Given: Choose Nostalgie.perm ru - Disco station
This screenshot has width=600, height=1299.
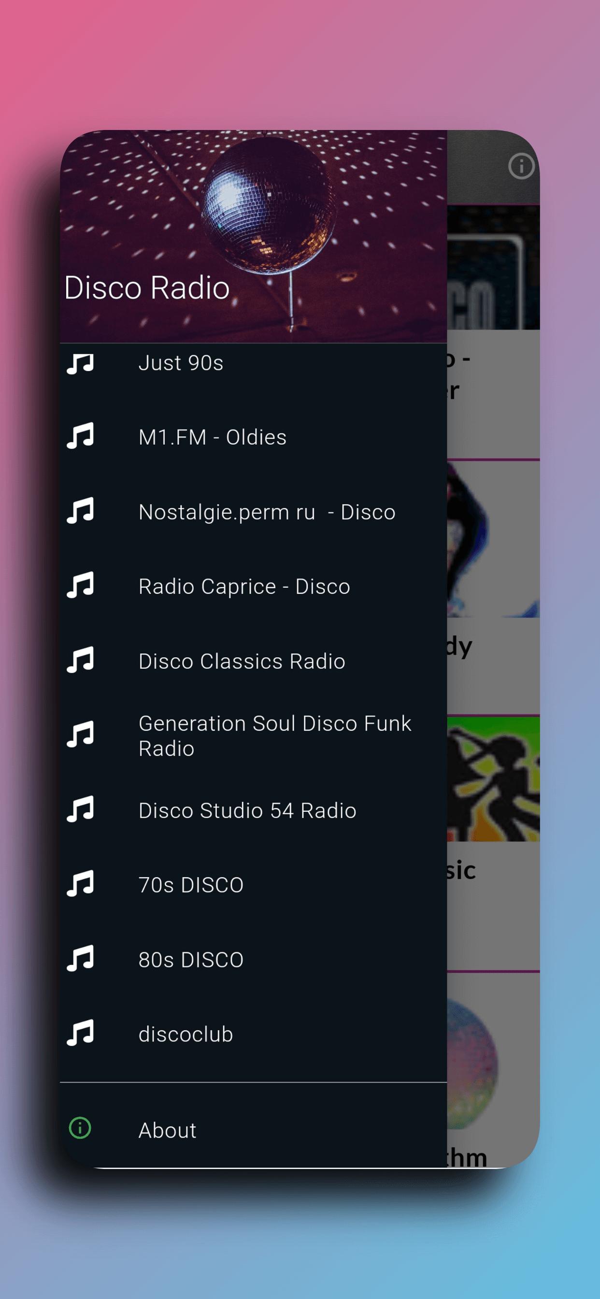Looking at the screenshot, I should (253, 512).
